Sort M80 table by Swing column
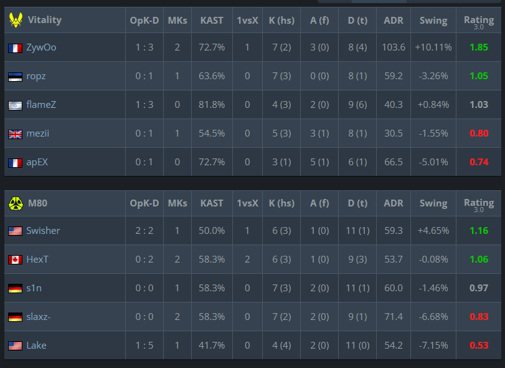Screen dimensions: 505x368 433,203
